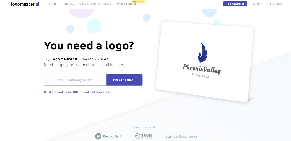
Task: Open the Pricing menu item
Action: 52,4
